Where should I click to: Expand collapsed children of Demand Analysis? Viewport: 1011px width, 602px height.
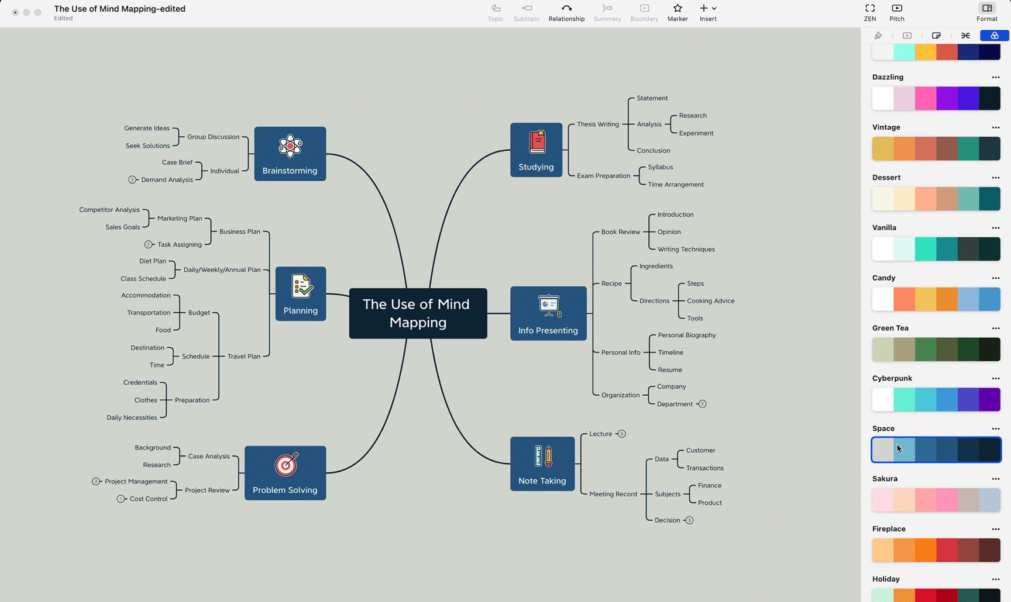pos(132,179)
